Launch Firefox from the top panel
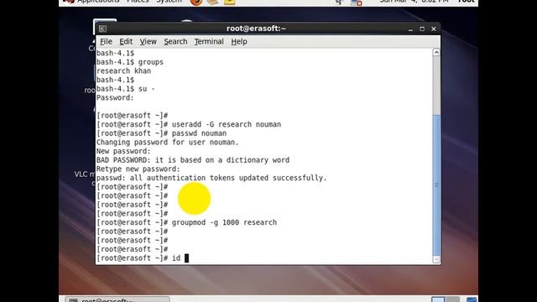The image size is (537, 302). click(196, 2)
